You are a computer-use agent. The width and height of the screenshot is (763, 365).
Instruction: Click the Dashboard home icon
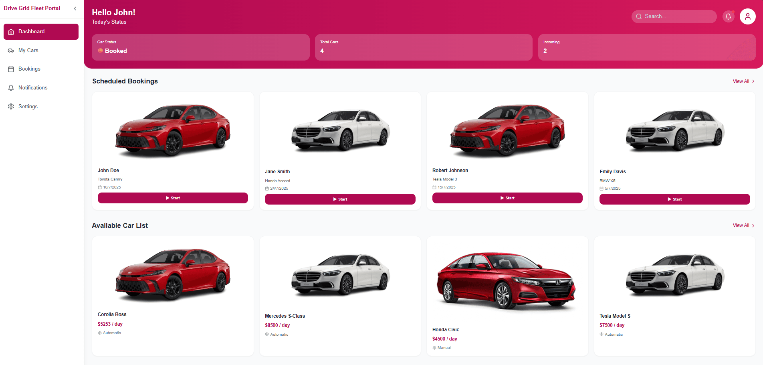pos(11,32)
